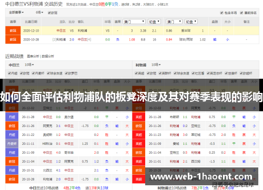Toggle the 赛前排名 checkbox
This screenshot has height=190, width=263.
[241, 13]
